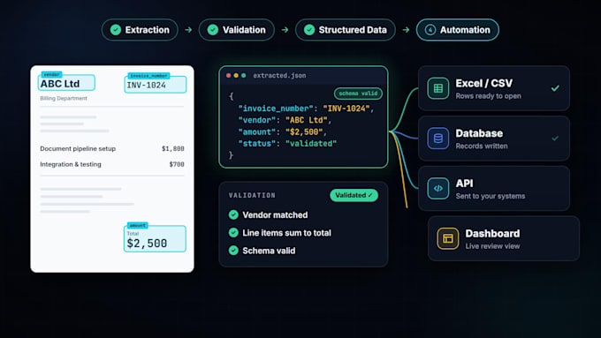Click the Vendor matched check icon
Viewport: 601px width, 338px height.
(233, 214)
